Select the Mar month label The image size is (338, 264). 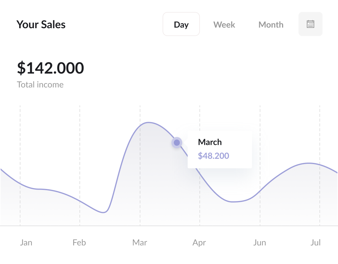tap(140, 242)
